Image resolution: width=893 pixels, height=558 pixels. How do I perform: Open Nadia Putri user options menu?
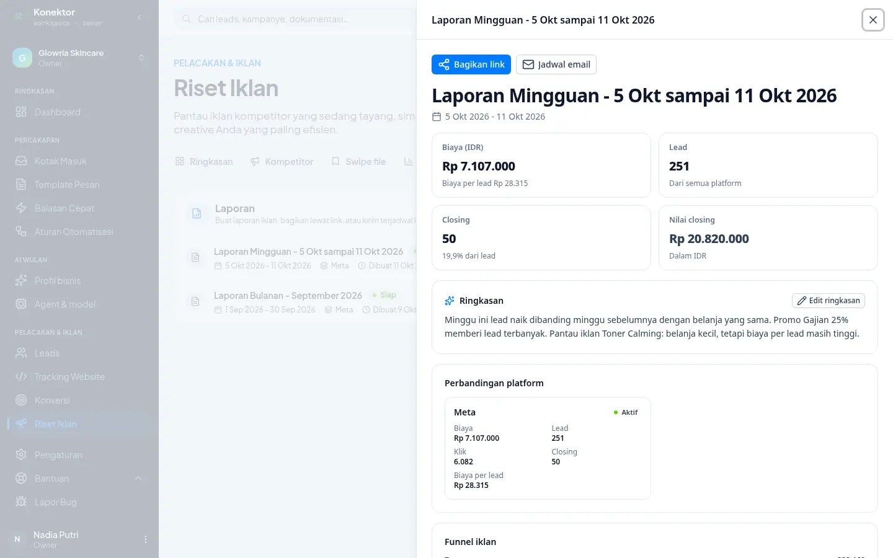(146, 539)
